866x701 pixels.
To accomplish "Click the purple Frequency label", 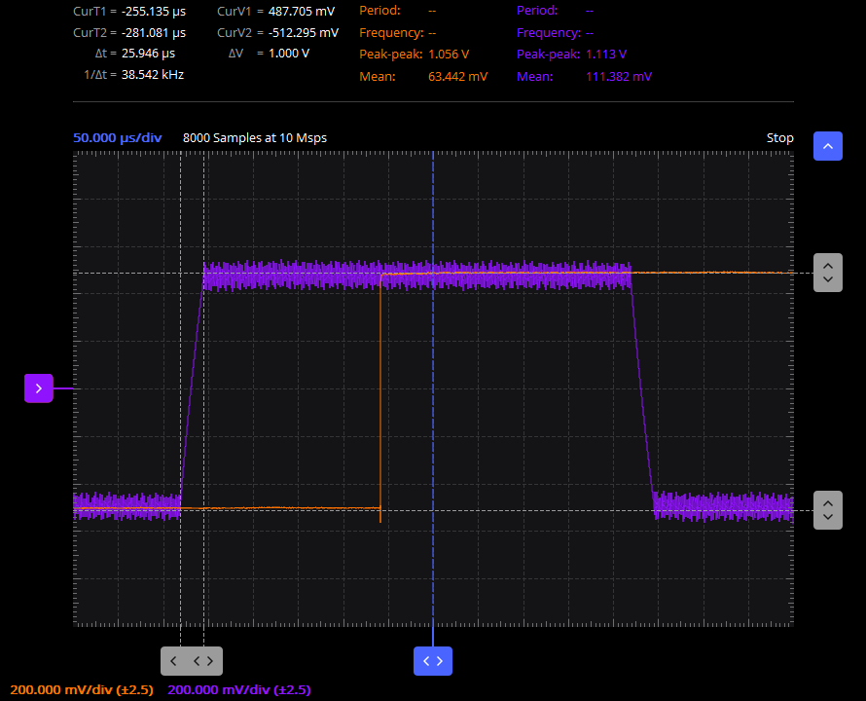I will pyautogui.click(x=549, y=33).
